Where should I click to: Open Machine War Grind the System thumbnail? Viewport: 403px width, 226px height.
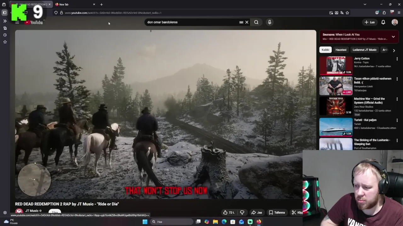pyautogui.click(x=336, y=106)
